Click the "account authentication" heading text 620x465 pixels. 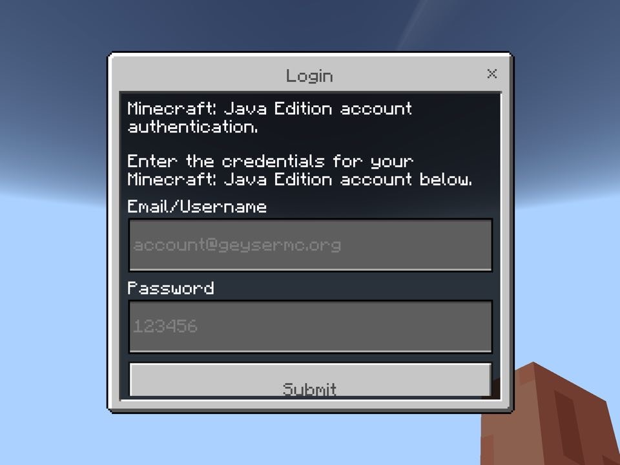pyautogui.click(x=269, y=118)
